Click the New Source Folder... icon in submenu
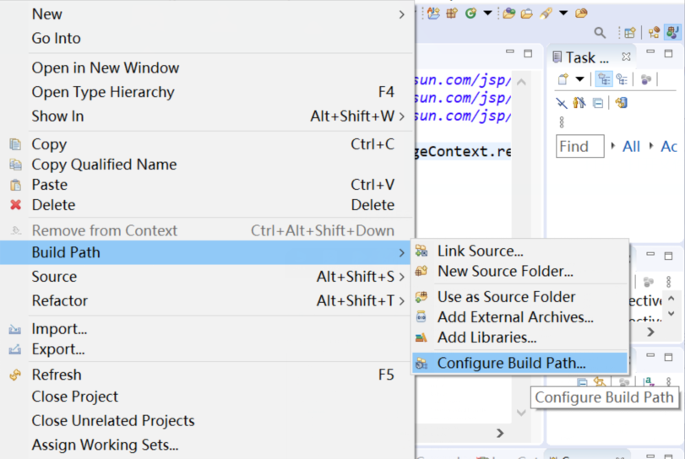 click(x=421, y=271)
